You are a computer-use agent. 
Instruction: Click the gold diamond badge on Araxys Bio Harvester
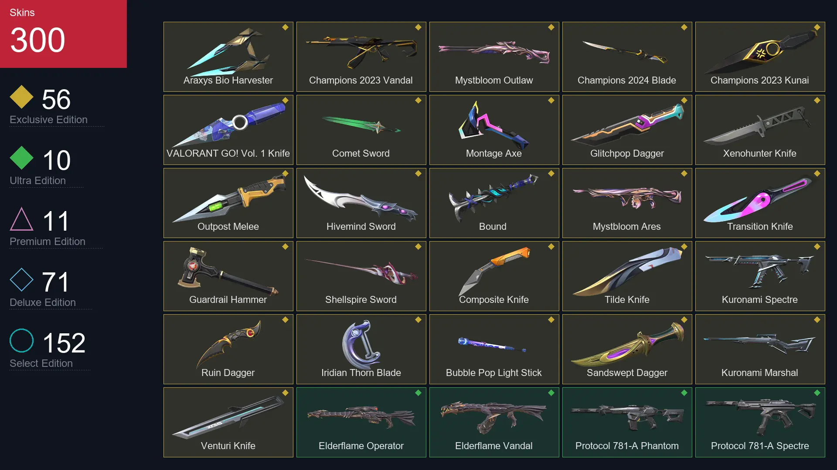click(285, 27)
